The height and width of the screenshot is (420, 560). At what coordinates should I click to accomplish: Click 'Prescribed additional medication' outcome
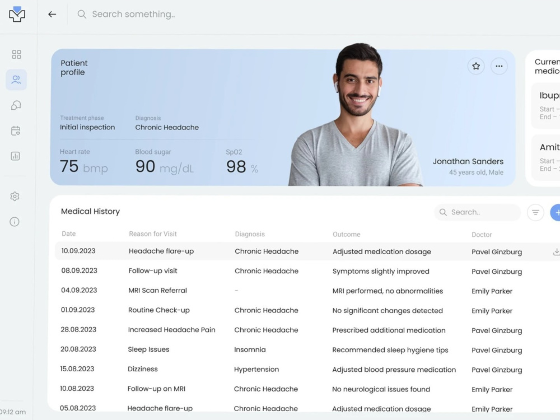pyautogui.click(x=389, y=330)
